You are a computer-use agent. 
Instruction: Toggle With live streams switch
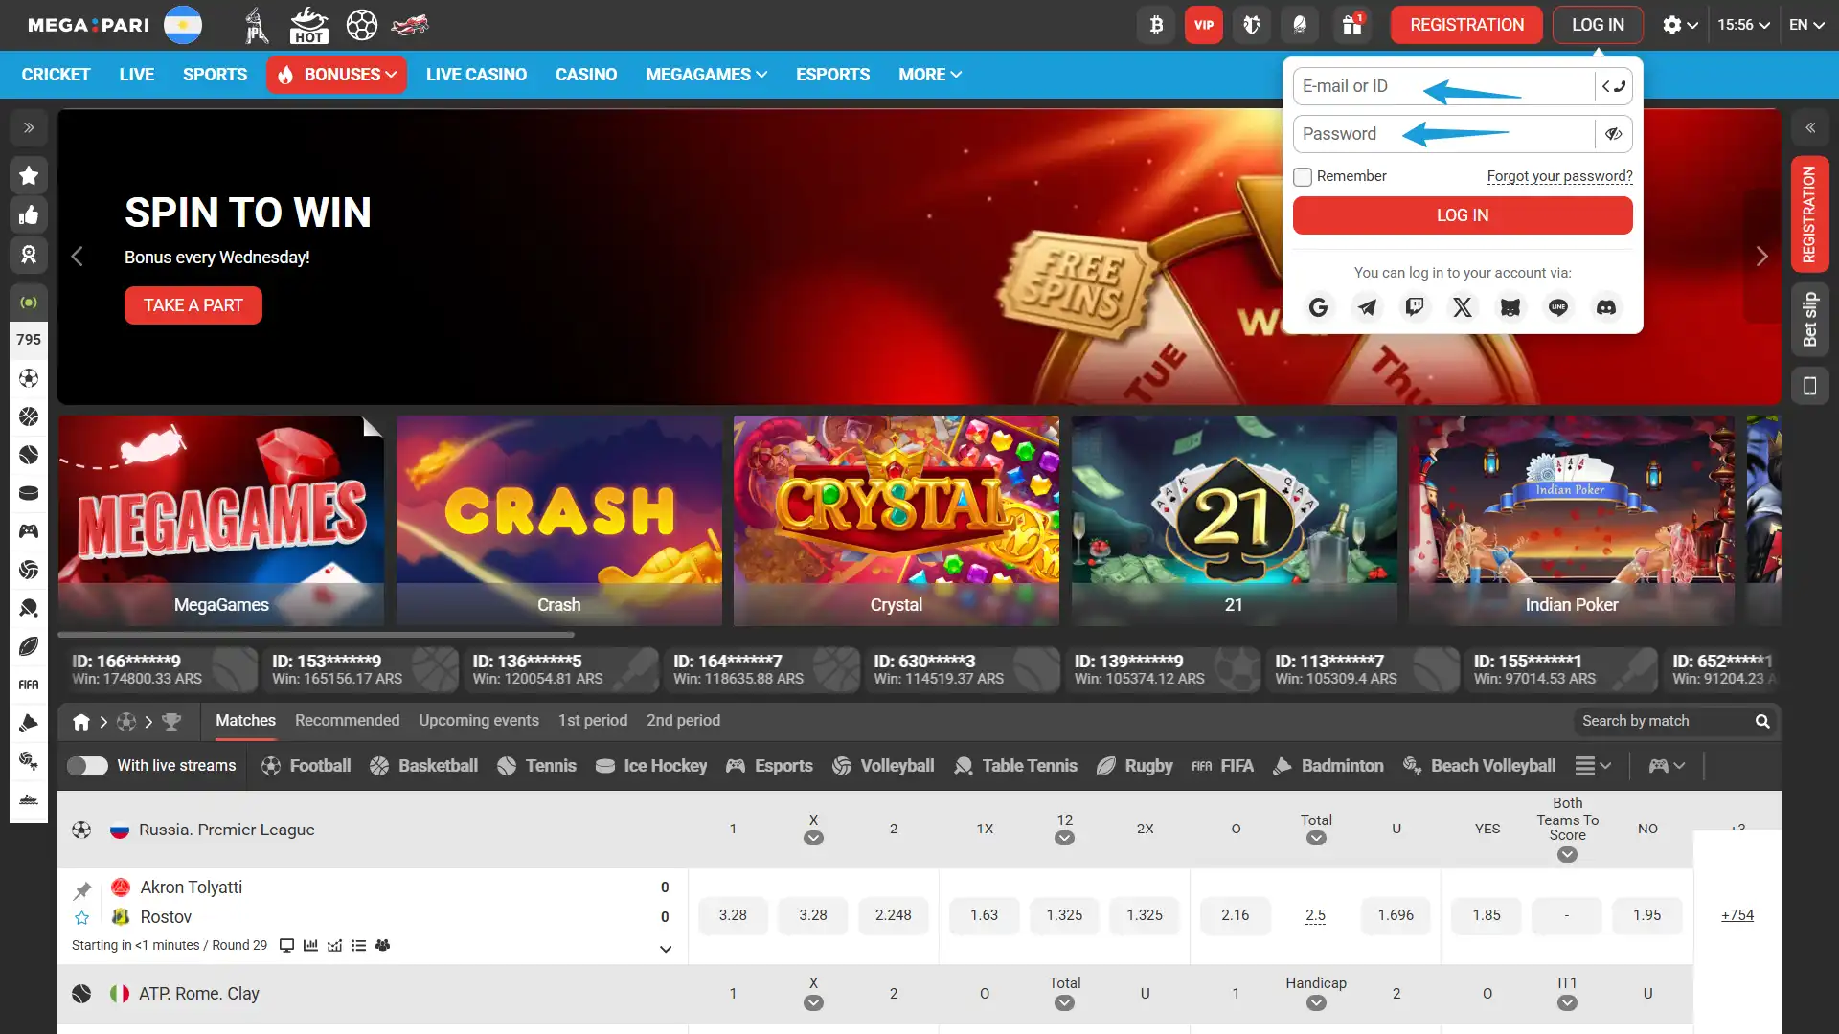[x=87, y=766]
